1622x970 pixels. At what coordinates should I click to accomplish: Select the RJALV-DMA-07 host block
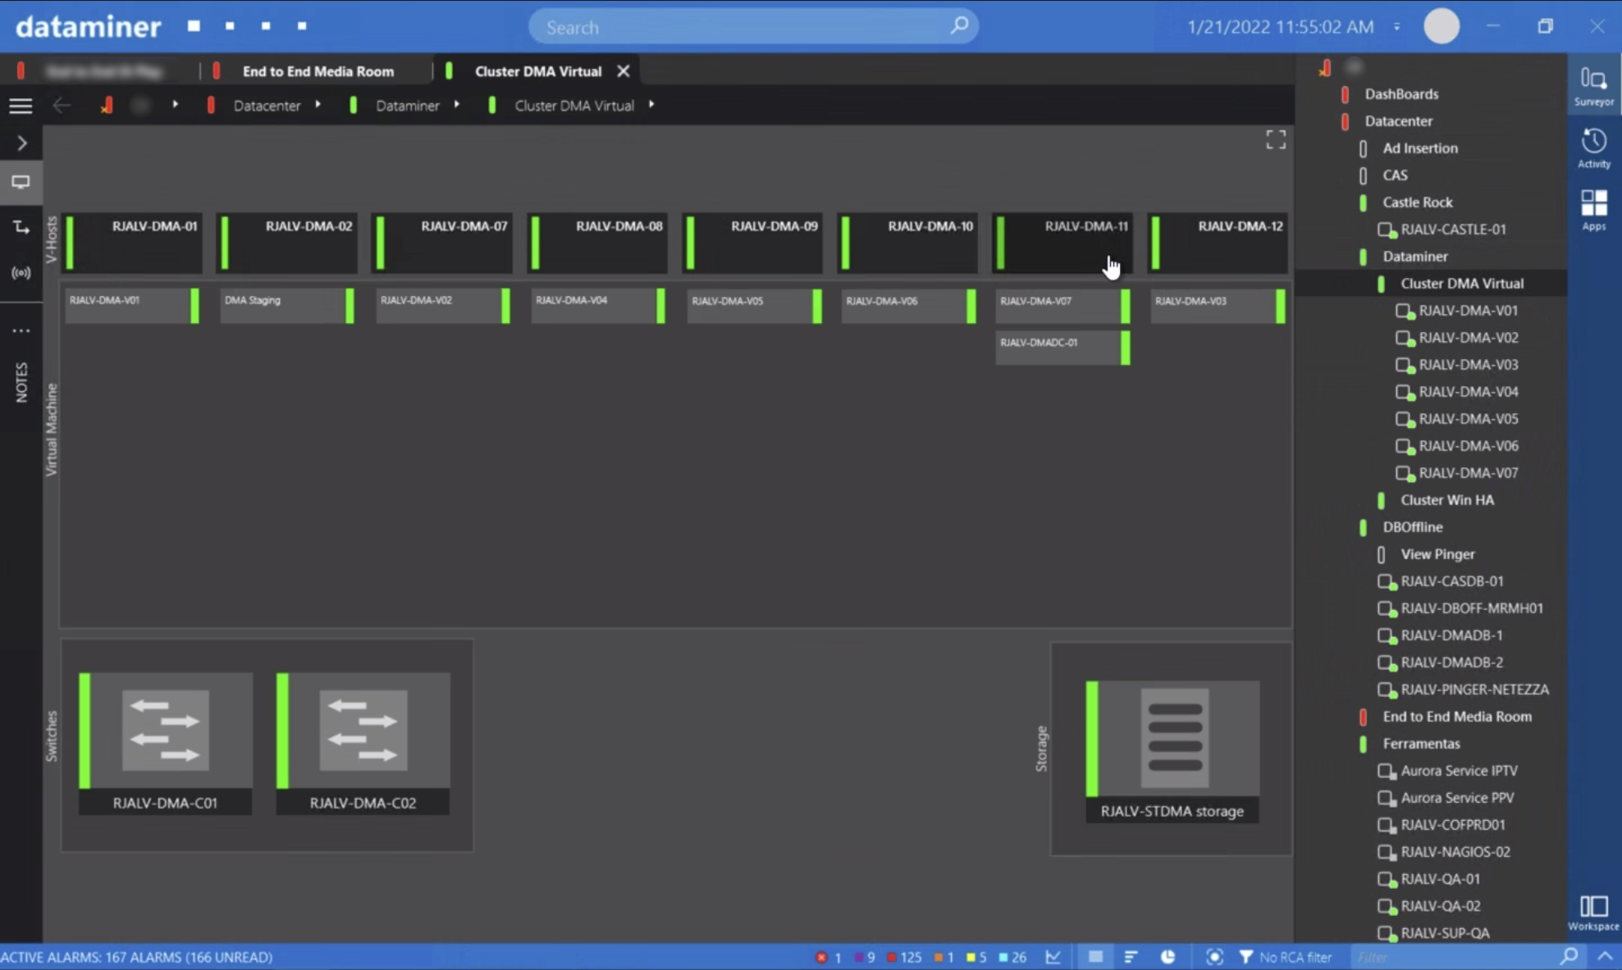tap(441, 243)
